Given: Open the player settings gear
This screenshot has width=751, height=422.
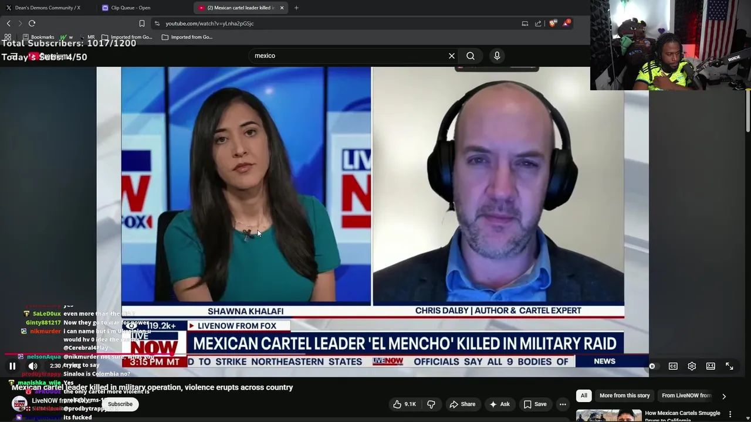Looking at the screenshot, I should pos(692,366).
